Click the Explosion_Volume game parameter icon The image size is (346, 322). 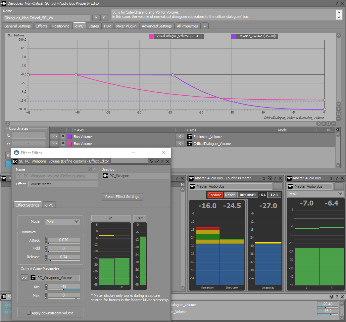pos(189,137)
